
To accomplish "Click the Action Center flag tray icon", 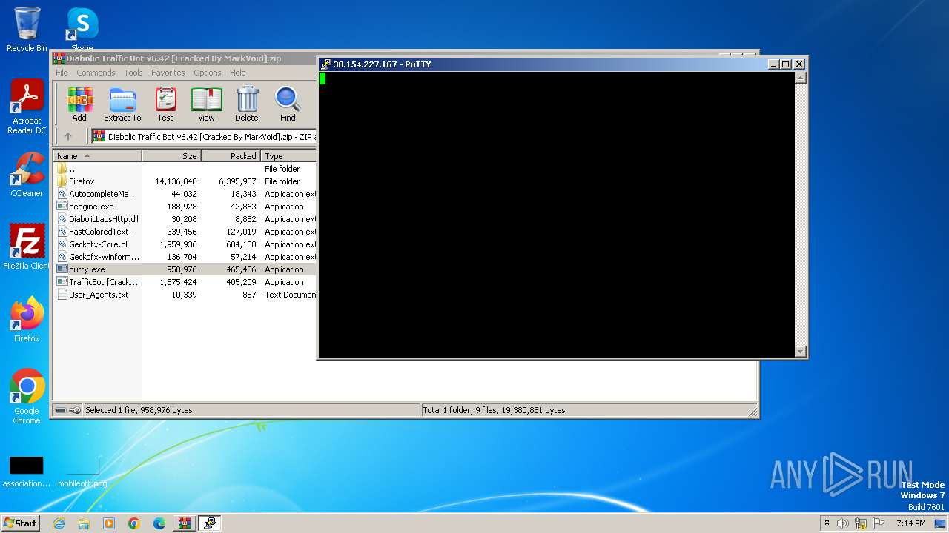I will click(879, 523).
